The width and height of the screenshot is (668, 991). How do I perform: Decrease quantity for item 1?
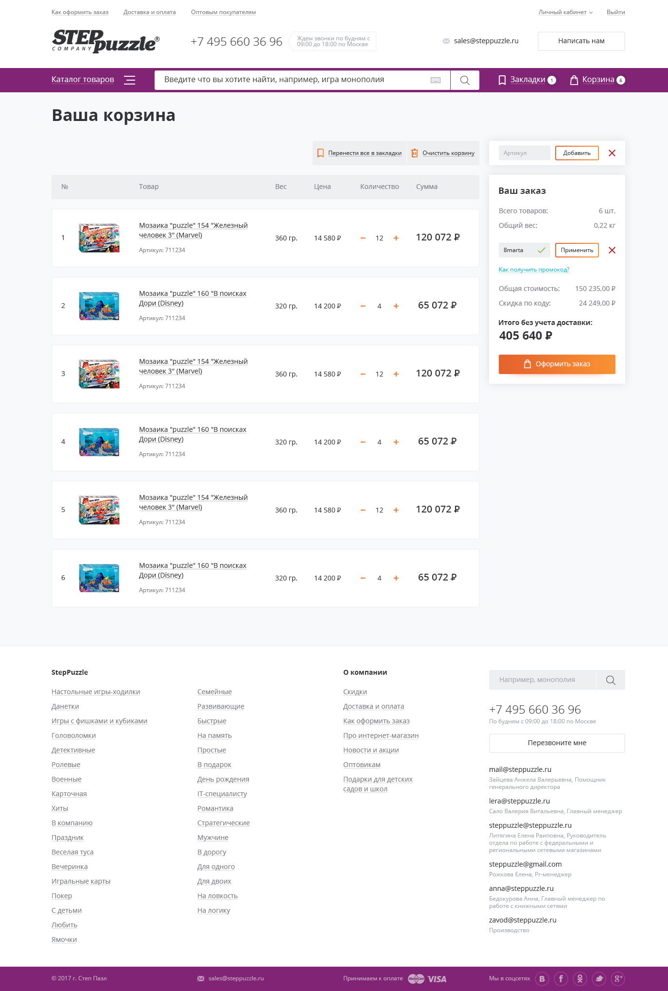(363, 238)
